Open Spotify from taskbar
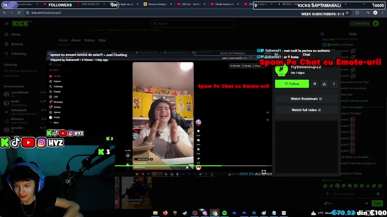The width and height of the screenshot is (387, 217). pyautogui.click(x=224, y=213)
